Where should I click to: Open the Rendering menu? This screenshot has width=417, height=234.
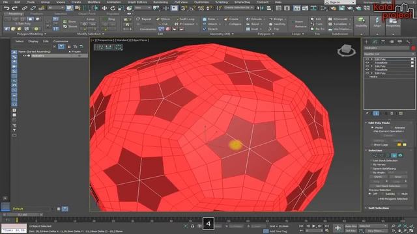tap(161, 2)
